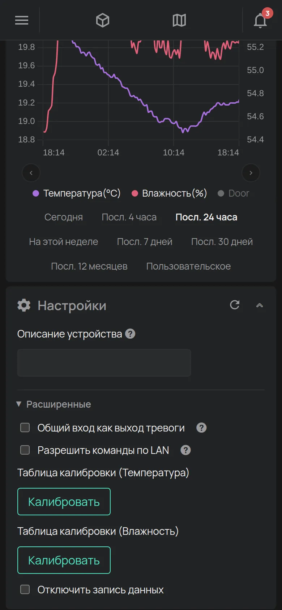The height and width of the screenshot is (610, 282).
Task: Click Калибровать for humidity table
Action: click(64, 560)
